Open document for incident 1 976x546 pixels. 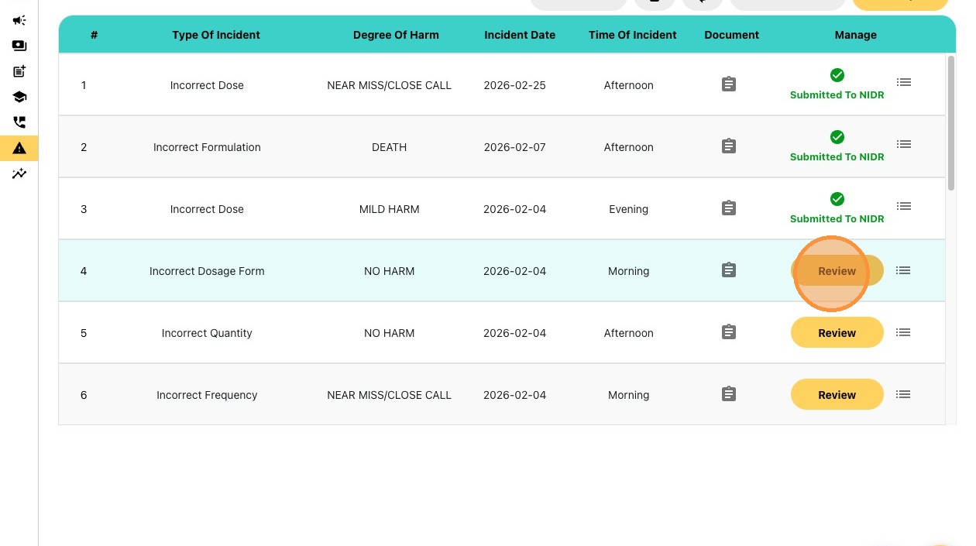click(x=728, y=84)
